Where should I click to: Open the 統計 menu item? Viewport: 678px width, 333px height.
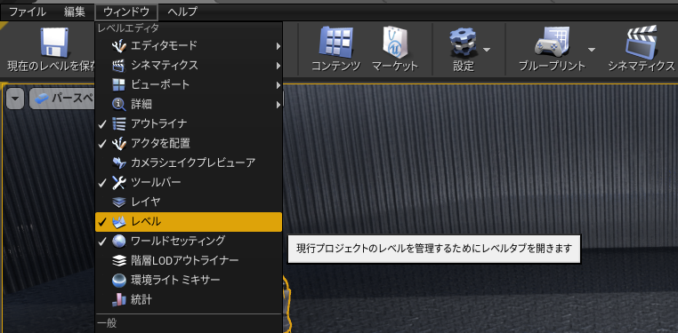189,300
